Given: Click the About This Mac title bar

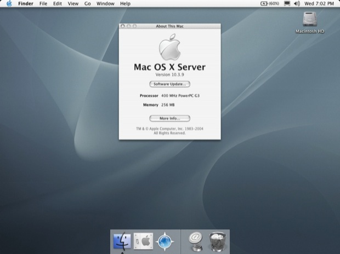Looking at the screenshot, I should tap(170, 26).
